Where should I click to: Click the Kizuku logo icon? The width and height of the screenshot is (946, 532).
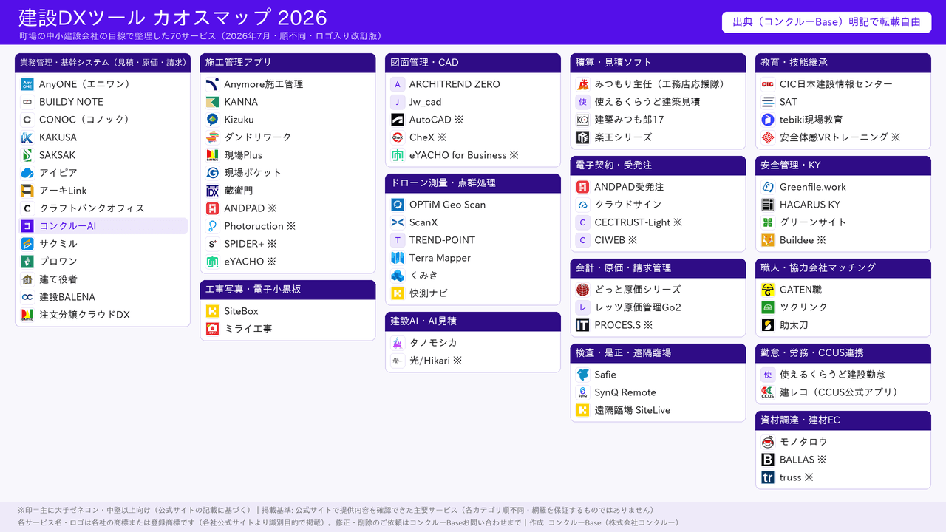[212, 120]
